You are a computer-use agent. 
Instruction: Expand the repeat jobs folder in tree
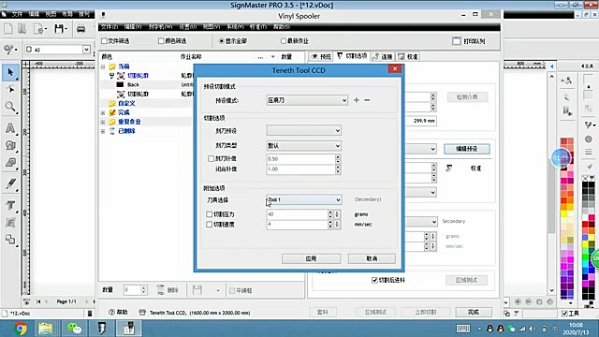pyautogui.click(x=103, y=122)
